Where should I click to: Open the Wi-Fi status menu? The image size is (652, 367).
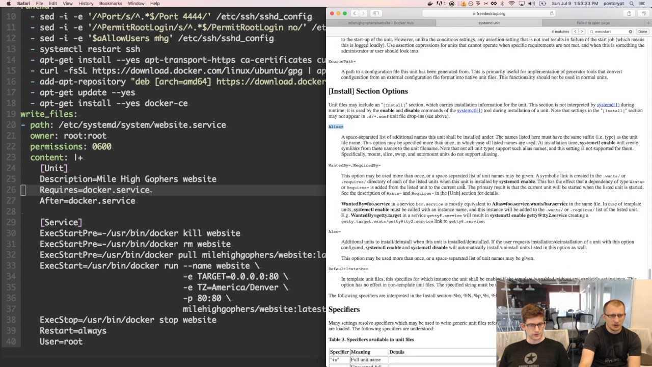tap(511, 4)
